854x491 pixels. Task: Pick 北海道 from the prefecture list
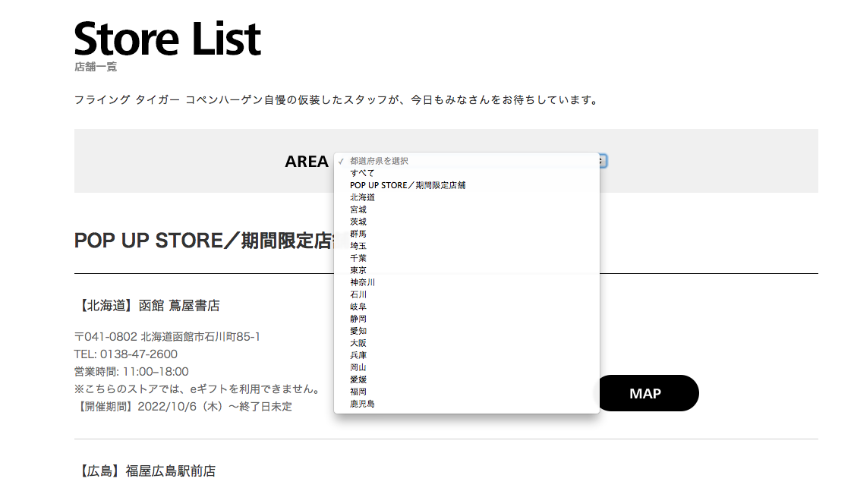pyautogui.click(x=466, y=197)
